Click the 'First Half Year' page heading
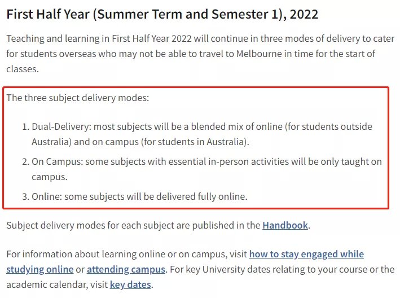 point(162,14)
